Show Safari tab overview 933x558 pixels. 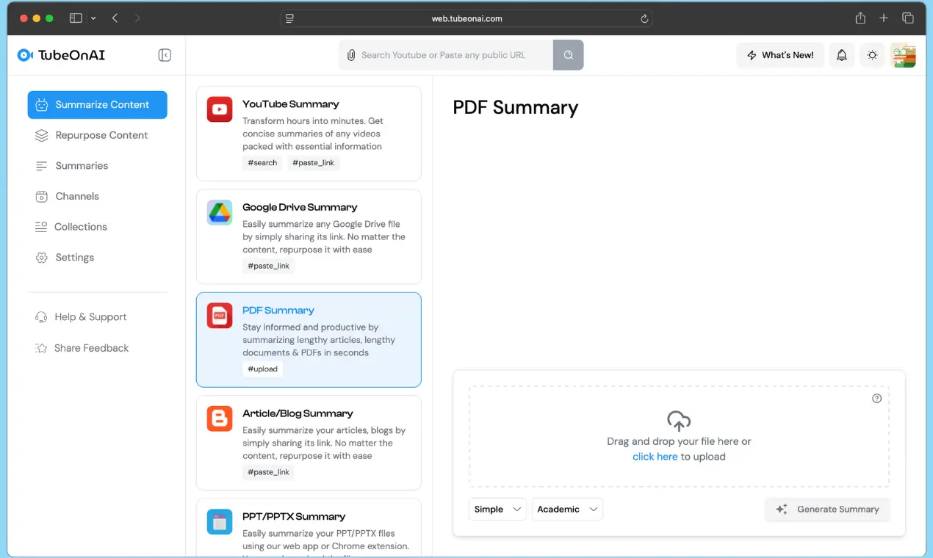pos(908,18)
